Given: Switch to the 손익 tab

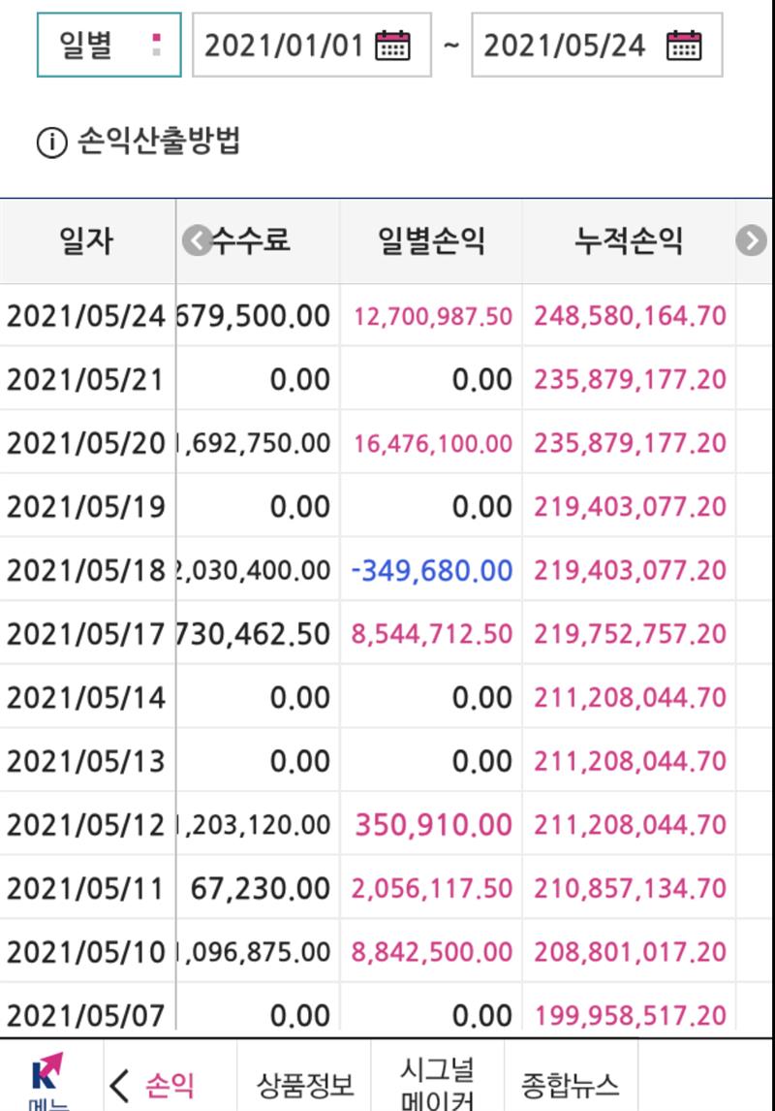Looking at the screenshot, I should (x=170, y=1085).
